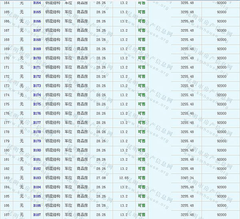This screenshot has height=219, width=240.
Task: Open the B185 unit link
Action: (37, 196)
